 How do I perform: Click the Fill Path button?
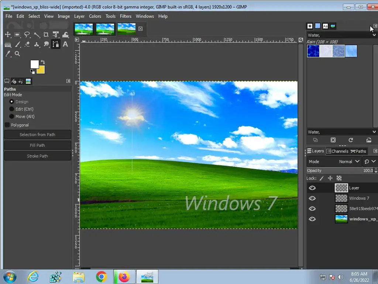pos(38,145)
